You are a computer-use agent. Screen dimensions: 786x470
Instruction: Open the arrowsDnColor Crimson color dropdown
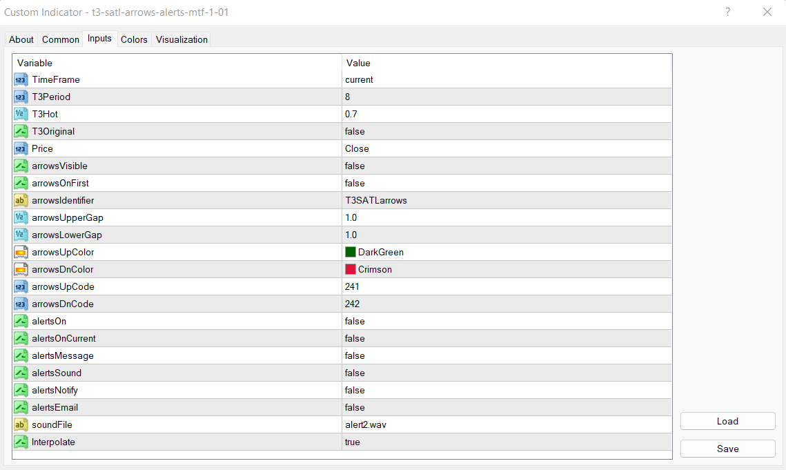(x=506, y=270)
